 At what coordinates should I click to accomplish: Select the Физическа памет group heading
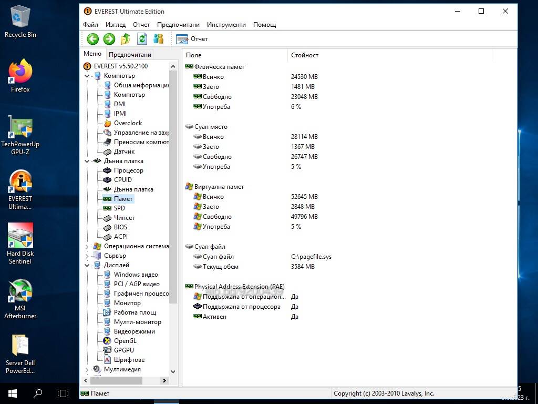(219, 67)
